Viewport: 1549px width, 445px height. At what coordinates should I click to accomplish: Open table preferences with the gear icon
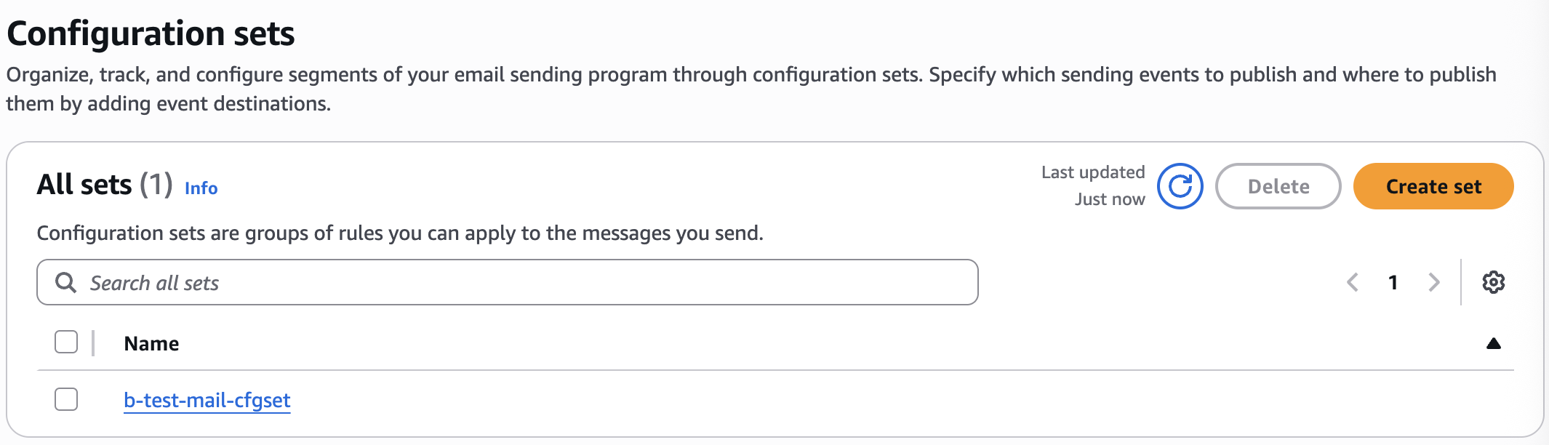pyautogui.click(x=1493, y=282)
